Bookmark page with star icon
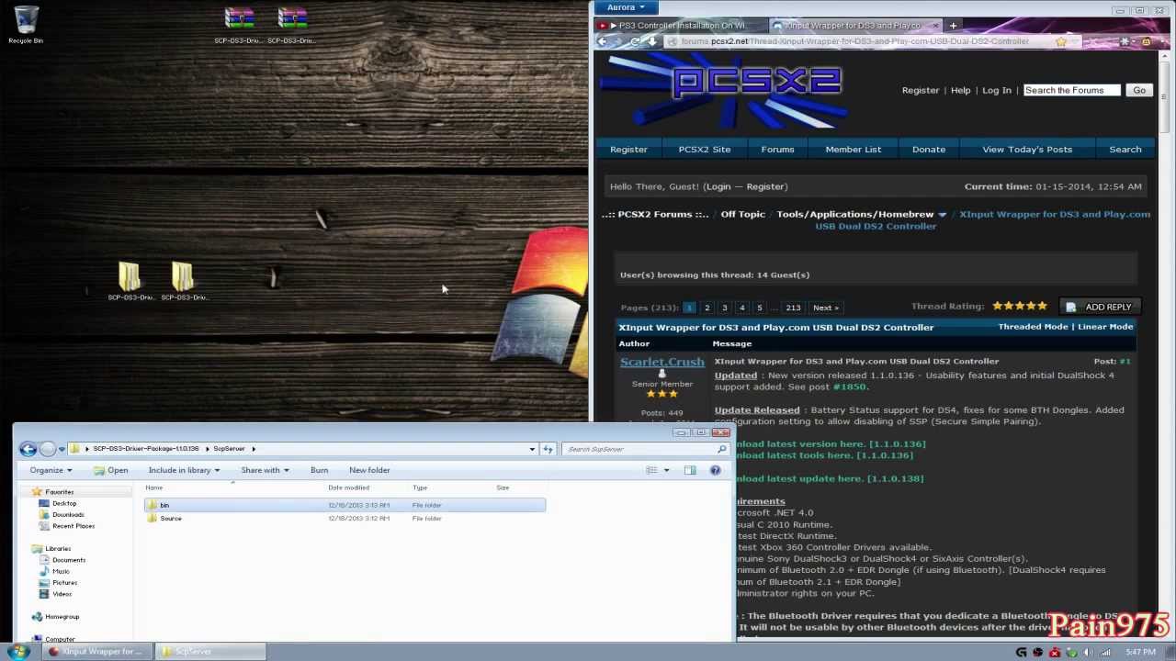 point(1061,41)
